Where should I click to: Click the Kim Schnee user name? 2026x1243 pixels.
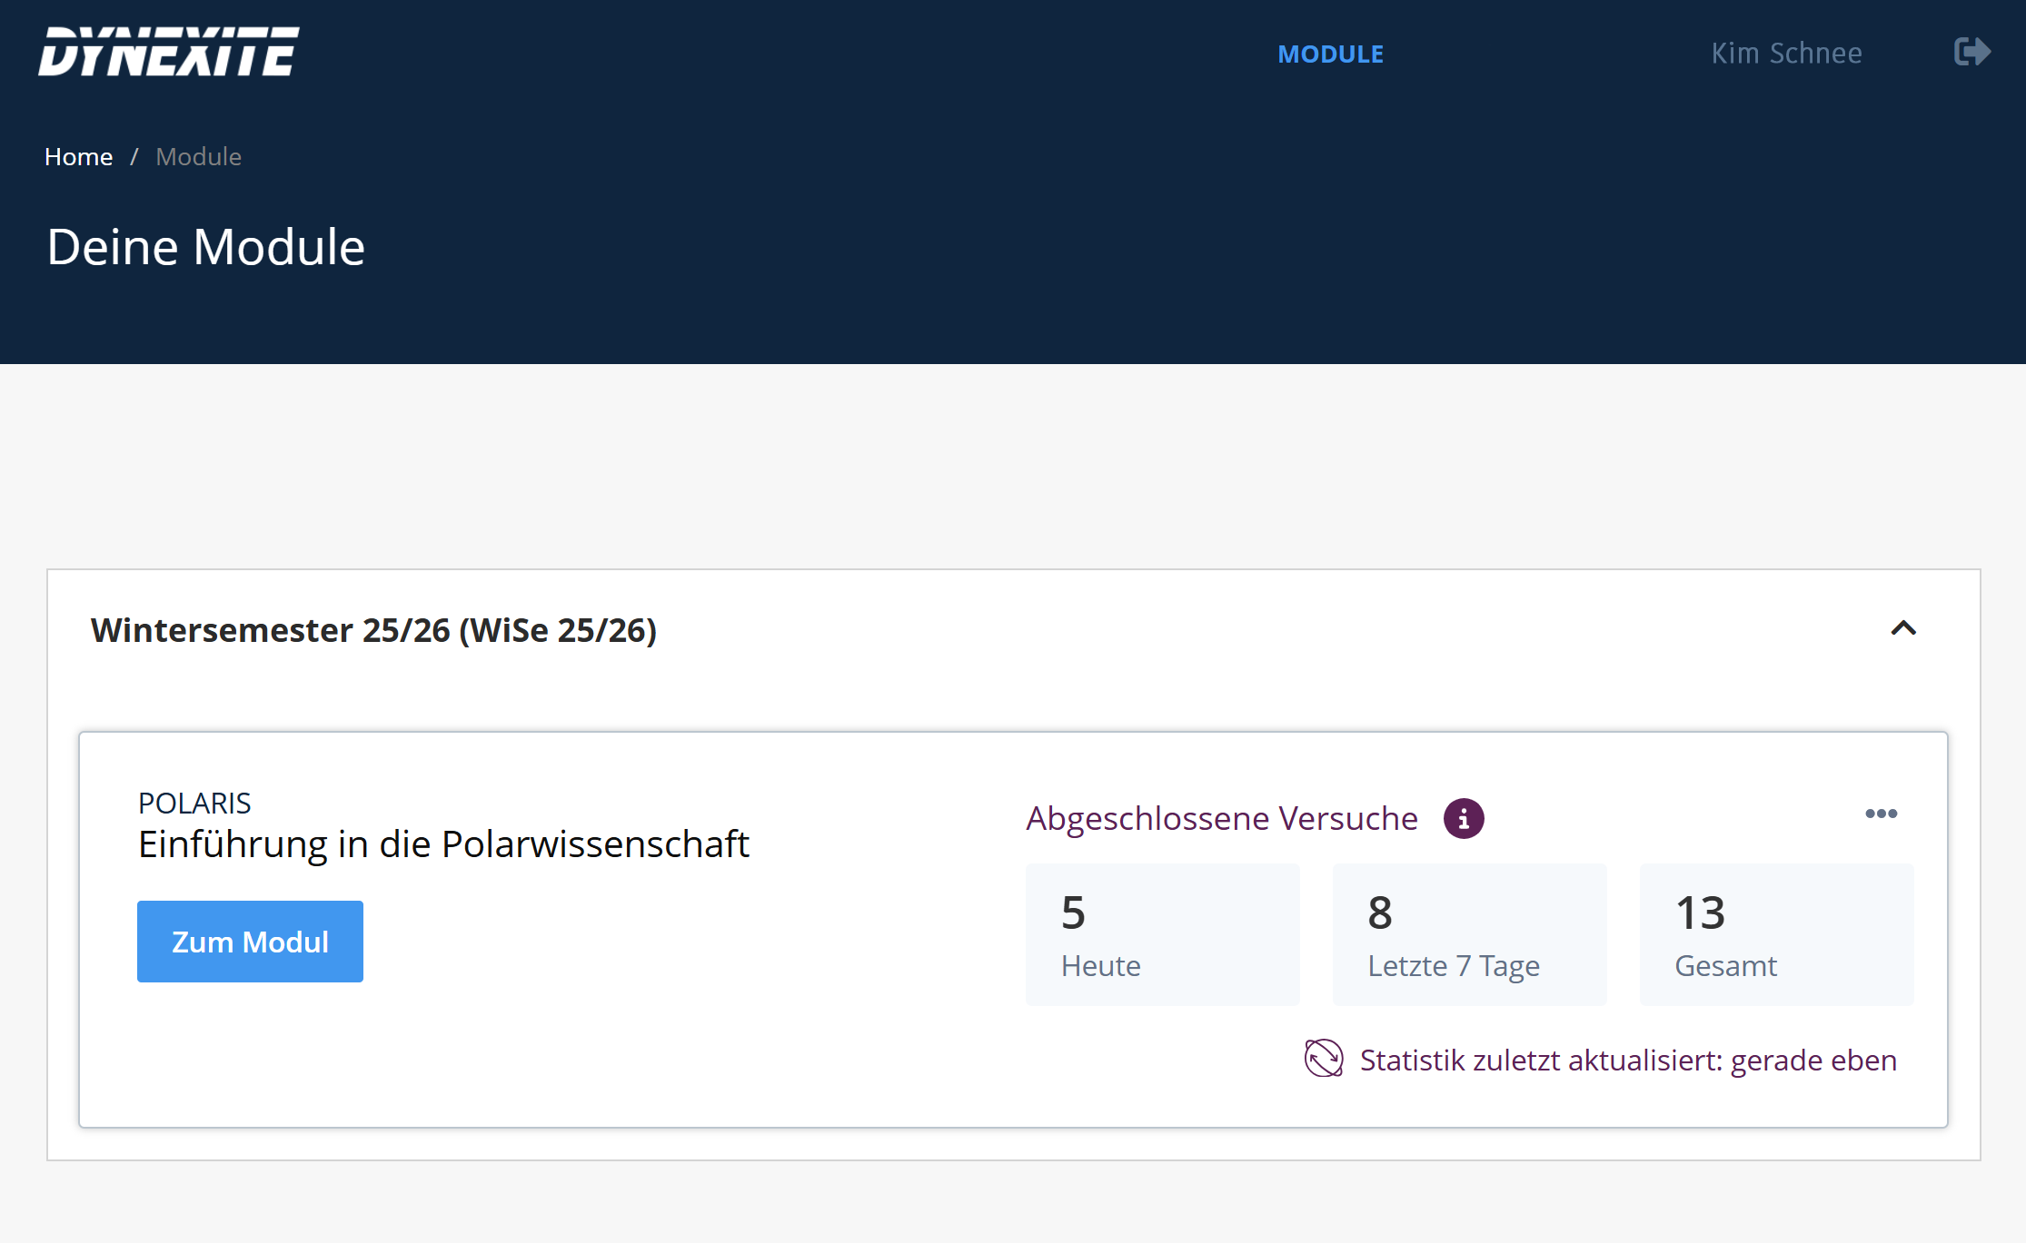pyautogui.click(x=1786, y=53)
